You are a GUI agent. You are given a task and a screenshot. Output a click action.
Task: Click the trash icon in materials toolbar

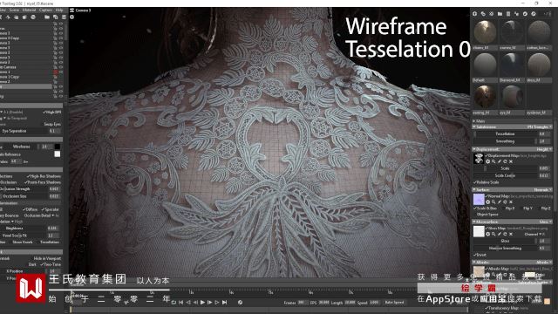point(507,14)
